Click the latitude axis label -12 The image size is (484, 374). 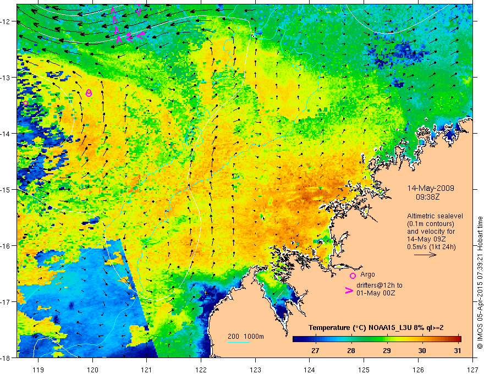(6, 21)
